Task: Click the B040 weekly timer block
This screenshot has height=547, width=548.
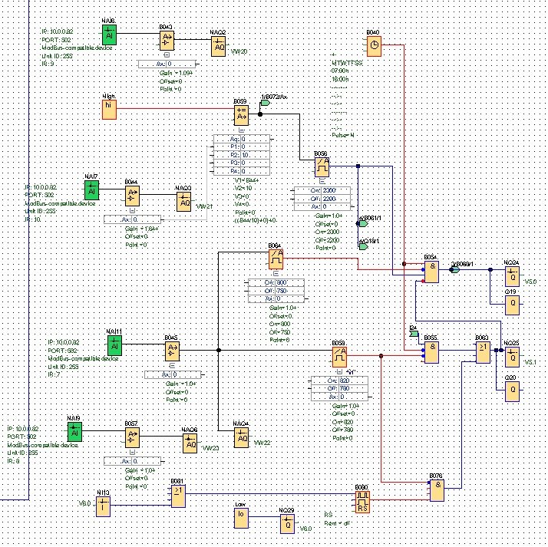Action: 373,46
